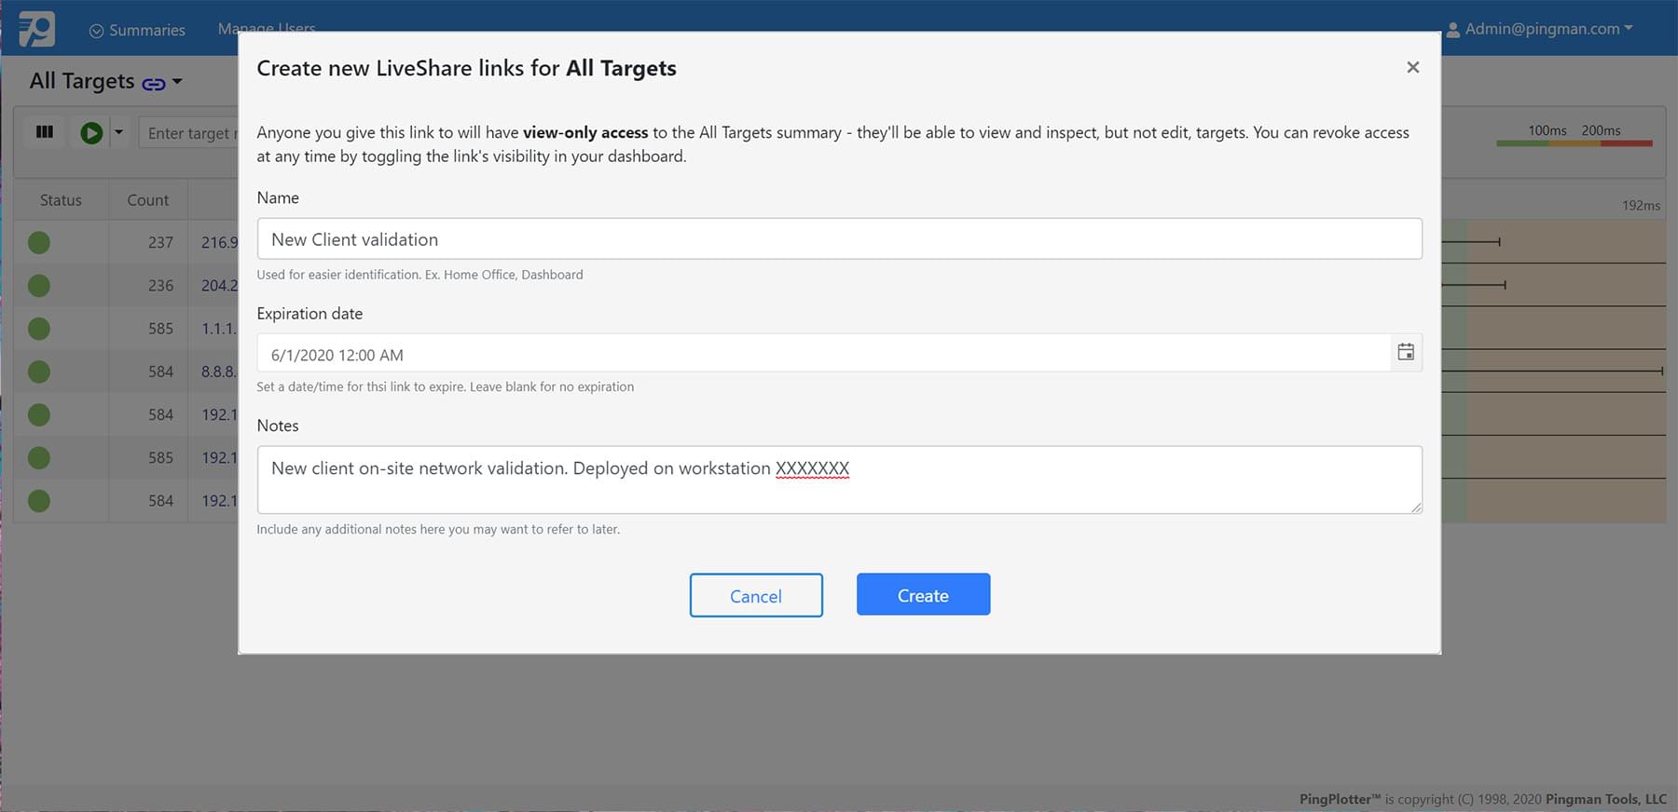
Task: Open the All Targets dropdown caret
Action: coord(177,82)
